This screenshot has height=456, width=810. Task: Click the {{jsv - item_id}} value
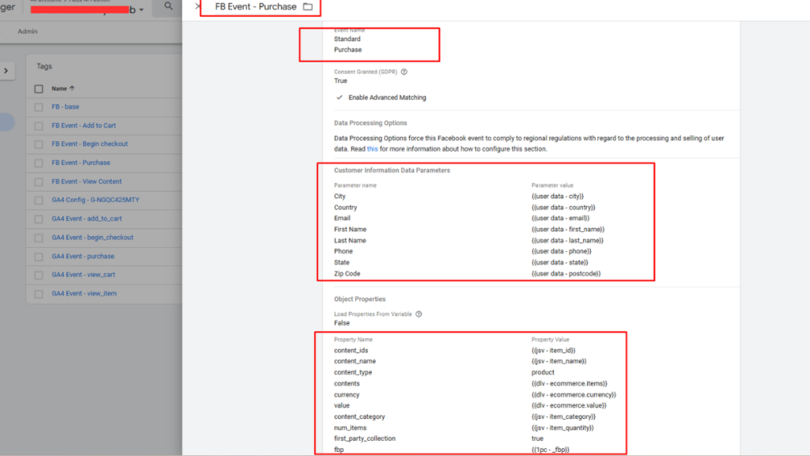pyautogui.click(x=553, y=351)
